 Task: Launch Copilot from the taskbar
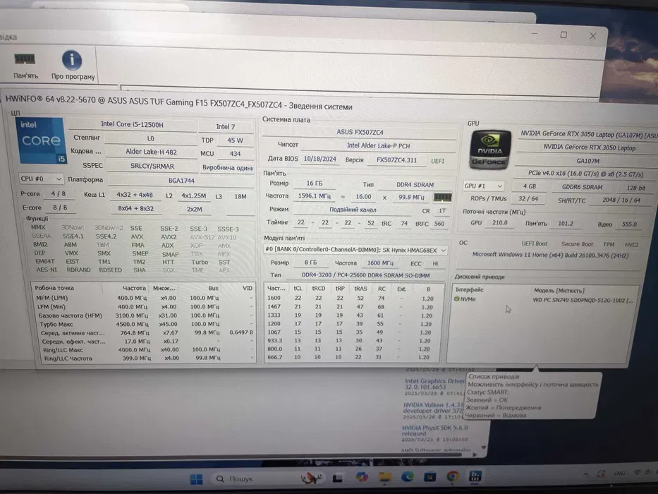coord(361,477)
